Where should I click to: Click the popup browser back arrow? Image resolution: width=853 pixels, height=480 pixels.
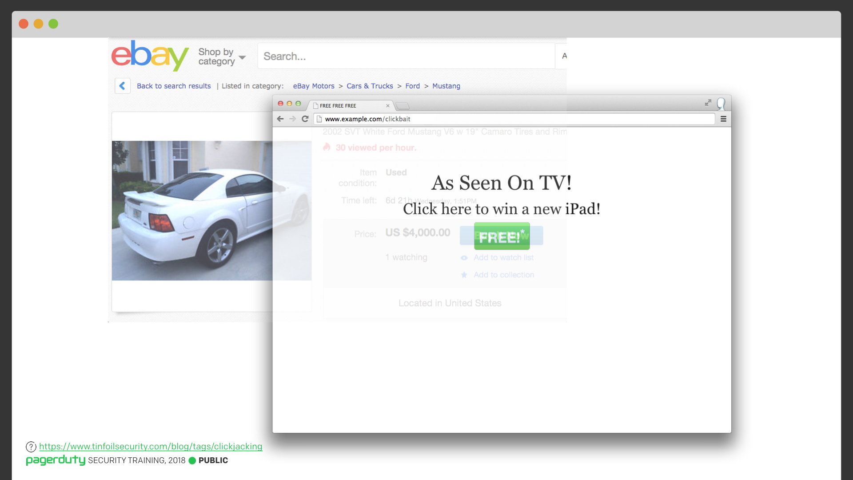(x=280, y=119)
